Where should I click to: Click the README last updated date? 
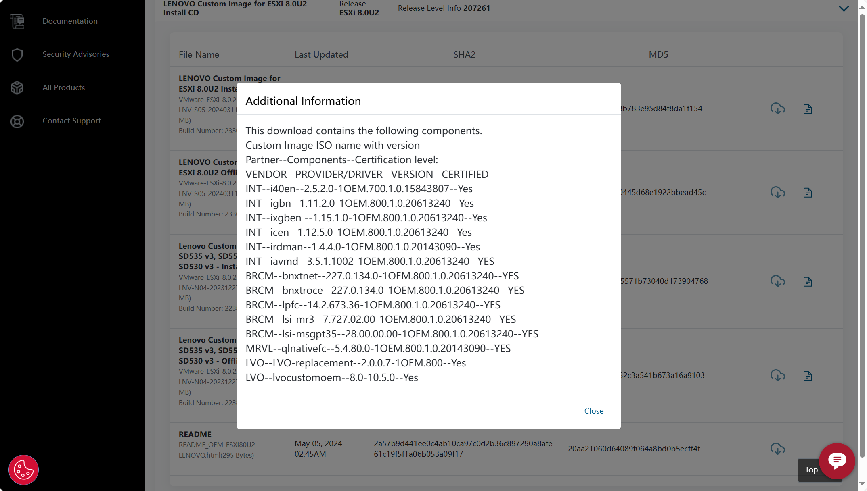318,449
